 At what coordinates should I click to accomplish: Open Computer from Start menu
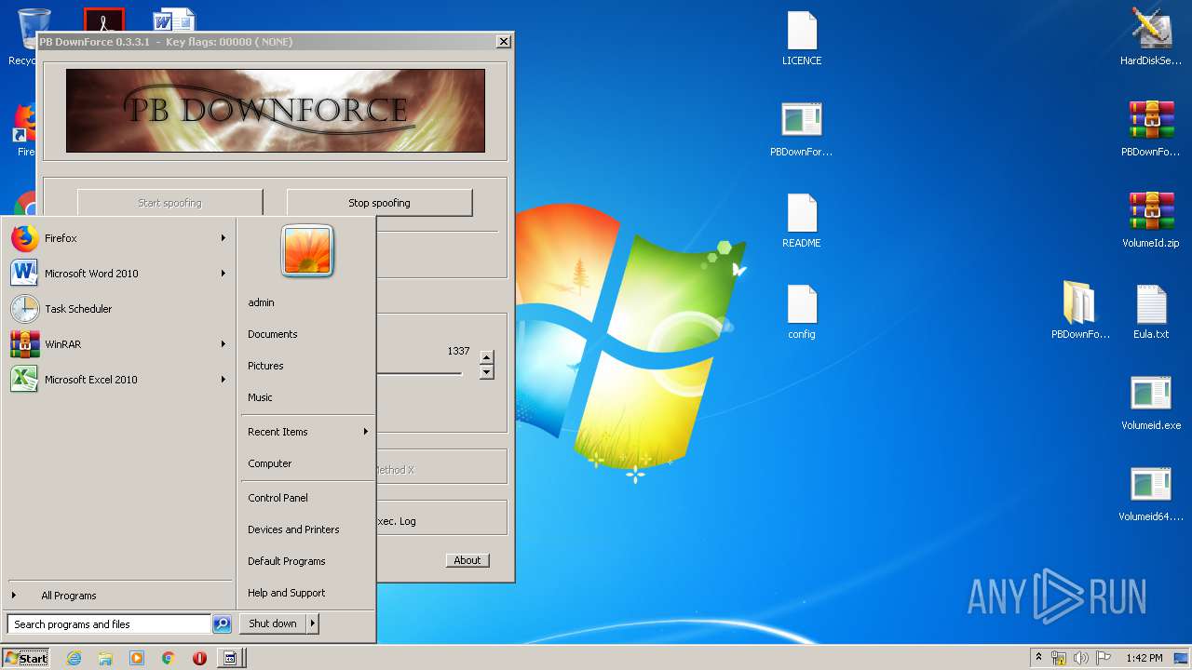pos(306,463)
